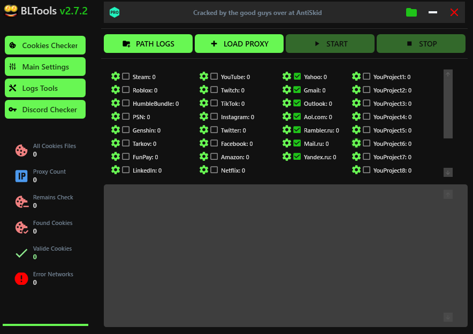Click the log panel scroll-up arrow

pyautogui.click(x=448, y=195)
